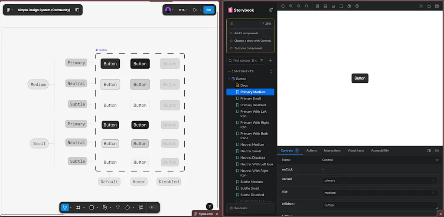
Task: Click Storybook zoom out icon
Action: click(x=299, y=6)
